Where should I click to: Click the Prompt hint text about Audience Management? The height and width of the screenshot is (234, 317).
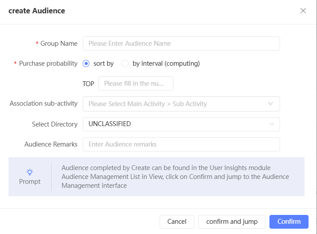(175, 177)
